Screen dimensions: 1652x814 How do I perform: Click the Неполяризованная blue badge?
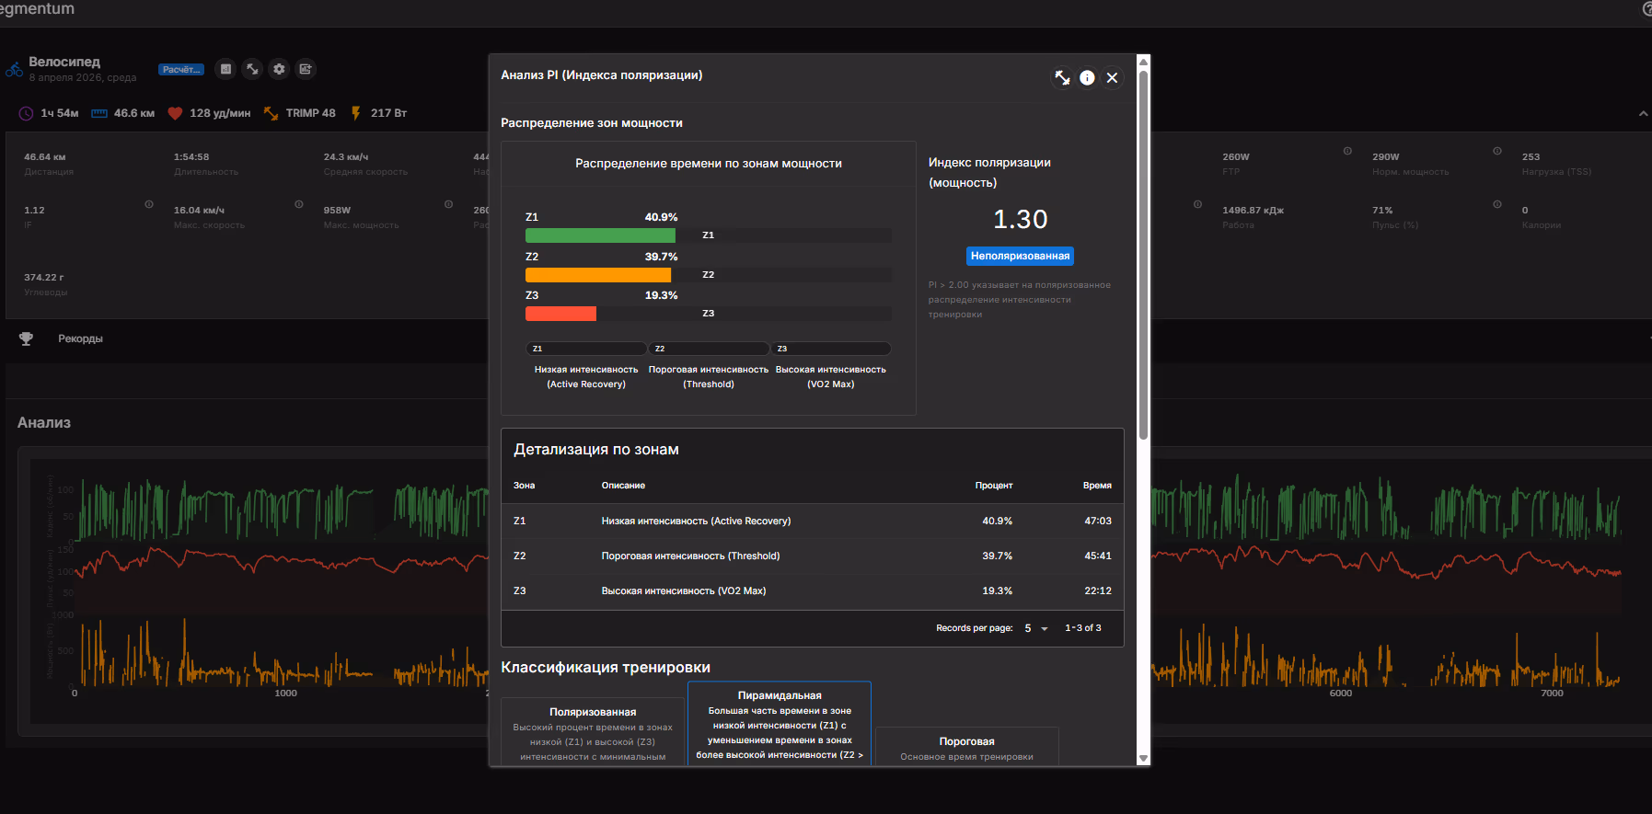click(1020, 256)
